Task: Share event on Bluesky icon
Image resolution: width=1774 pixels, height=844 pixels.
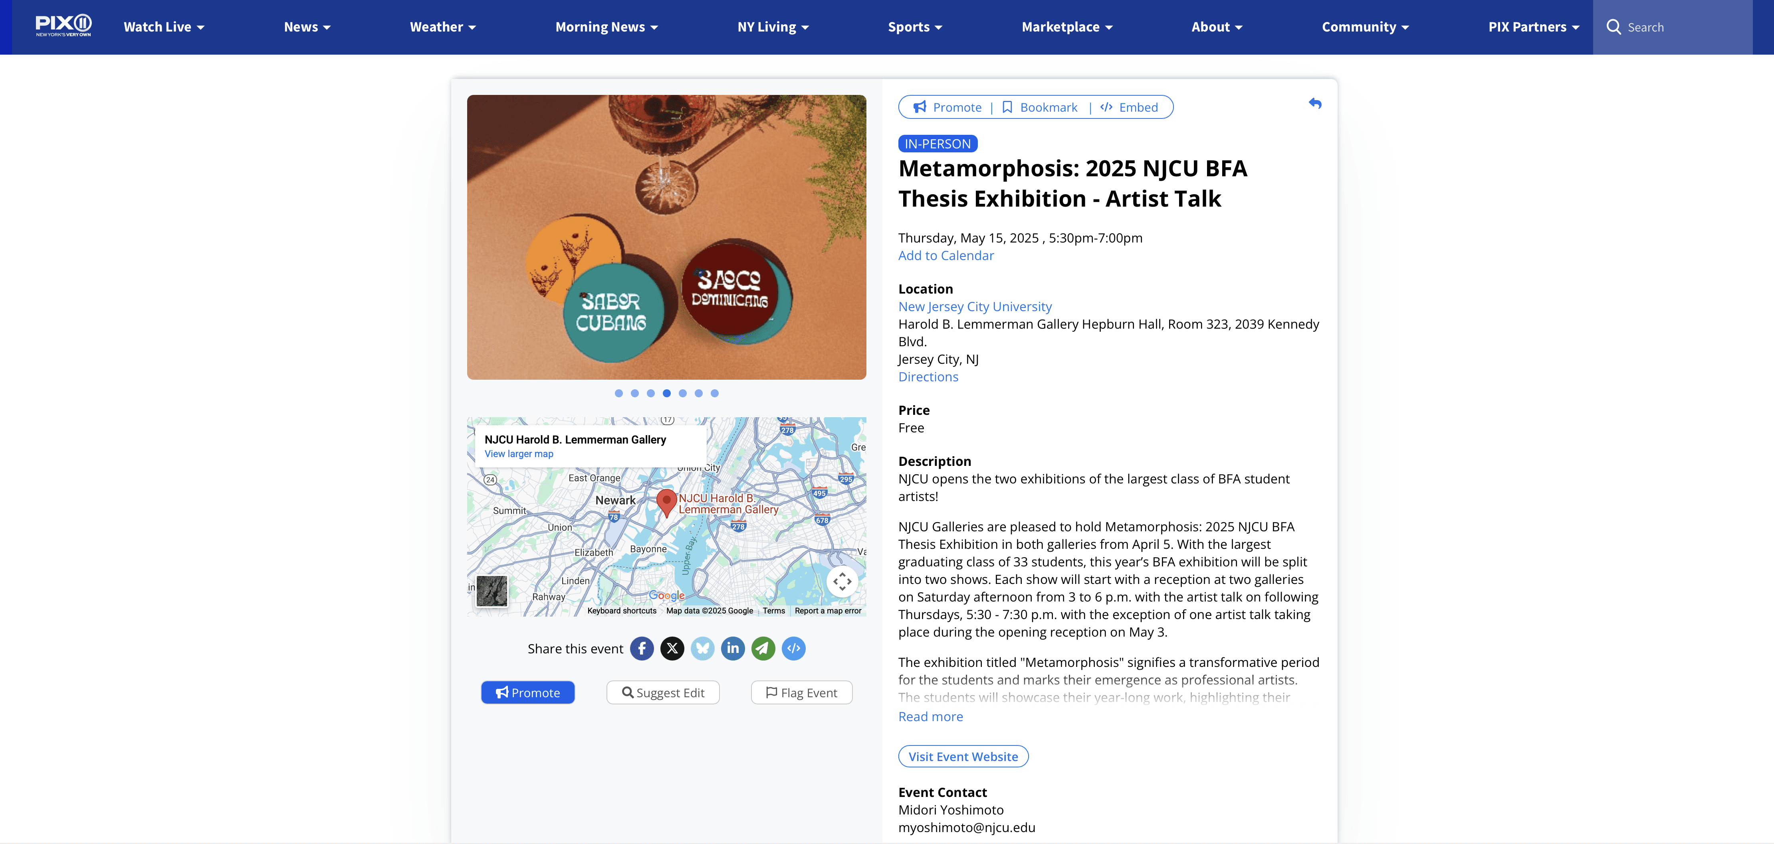Action: coord(702,648)
